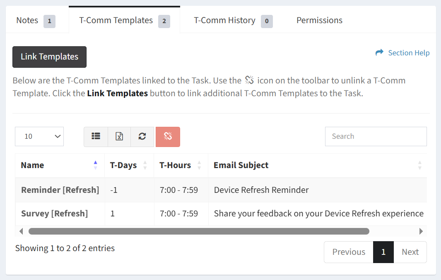Sort by T-Days column arrows

click(x=145, y=165)
